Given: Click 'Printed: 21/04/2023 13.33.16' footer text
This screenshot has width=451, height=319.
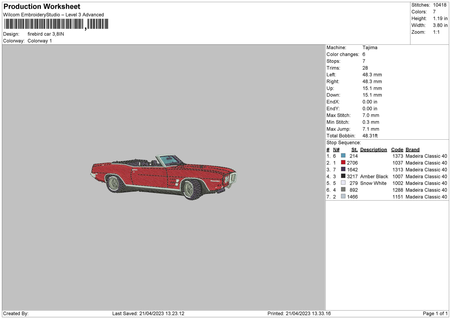Looking at the screenshot, I should pyautogui.click(x=299, y=313).
